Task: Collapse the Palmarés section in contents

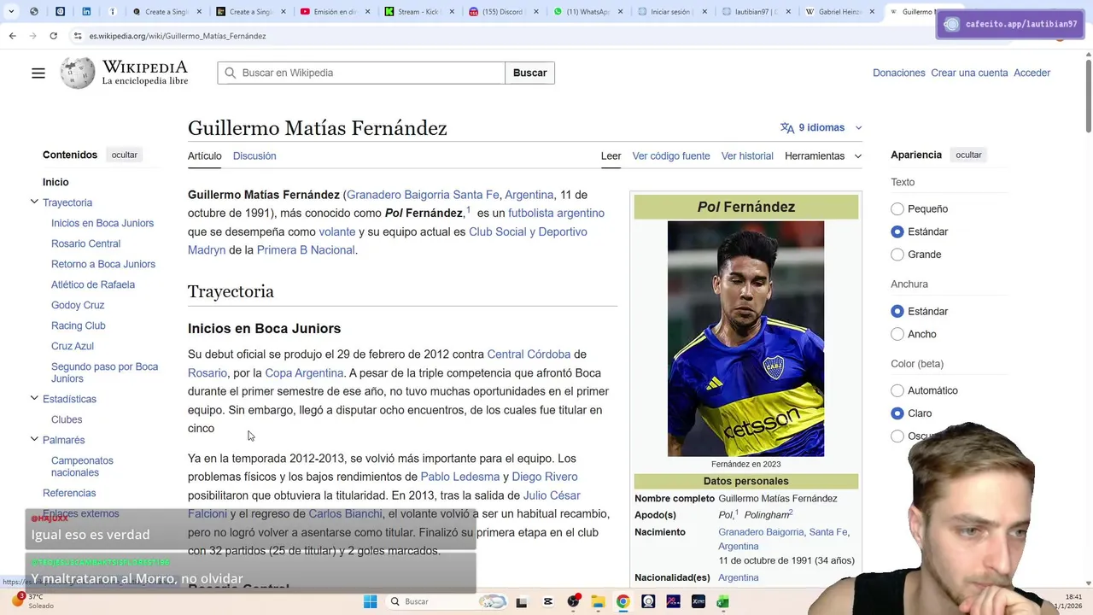Action: pos(34,440)
